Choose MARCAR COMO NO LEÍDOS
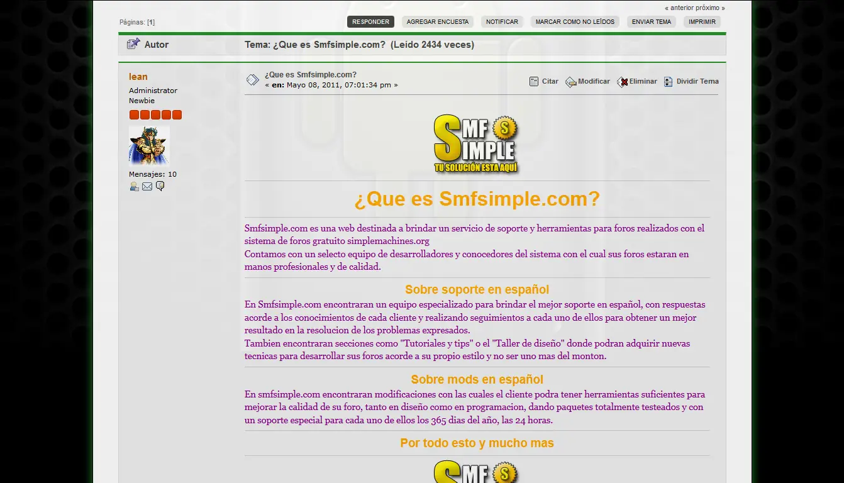Screen dimensions: 844x483 (x=575, y=21)
